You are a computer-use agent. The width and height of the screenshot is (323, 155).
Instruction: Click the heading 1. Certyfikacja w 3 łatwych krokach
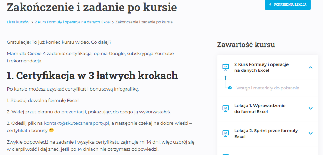point(92,76)
